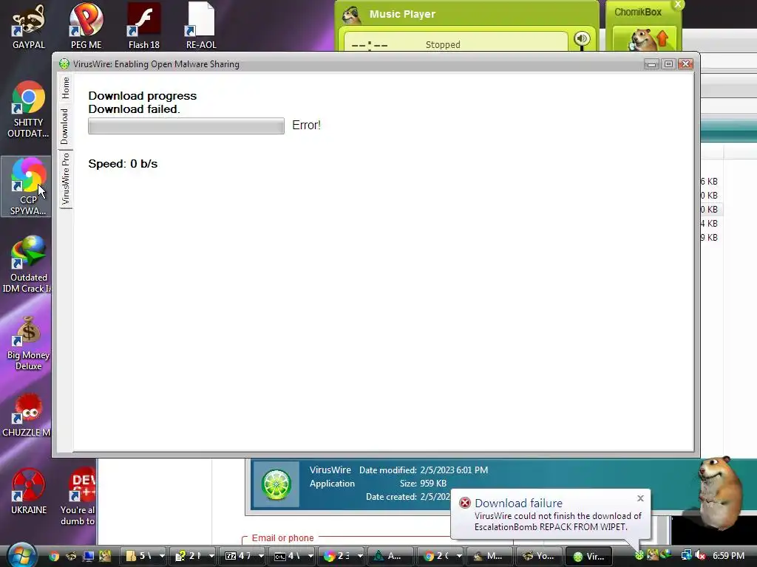Image resolution: width=757 pixels, height=567 pixels.
Task: Click the "Download failed." message text
Action: coord(134,109)
